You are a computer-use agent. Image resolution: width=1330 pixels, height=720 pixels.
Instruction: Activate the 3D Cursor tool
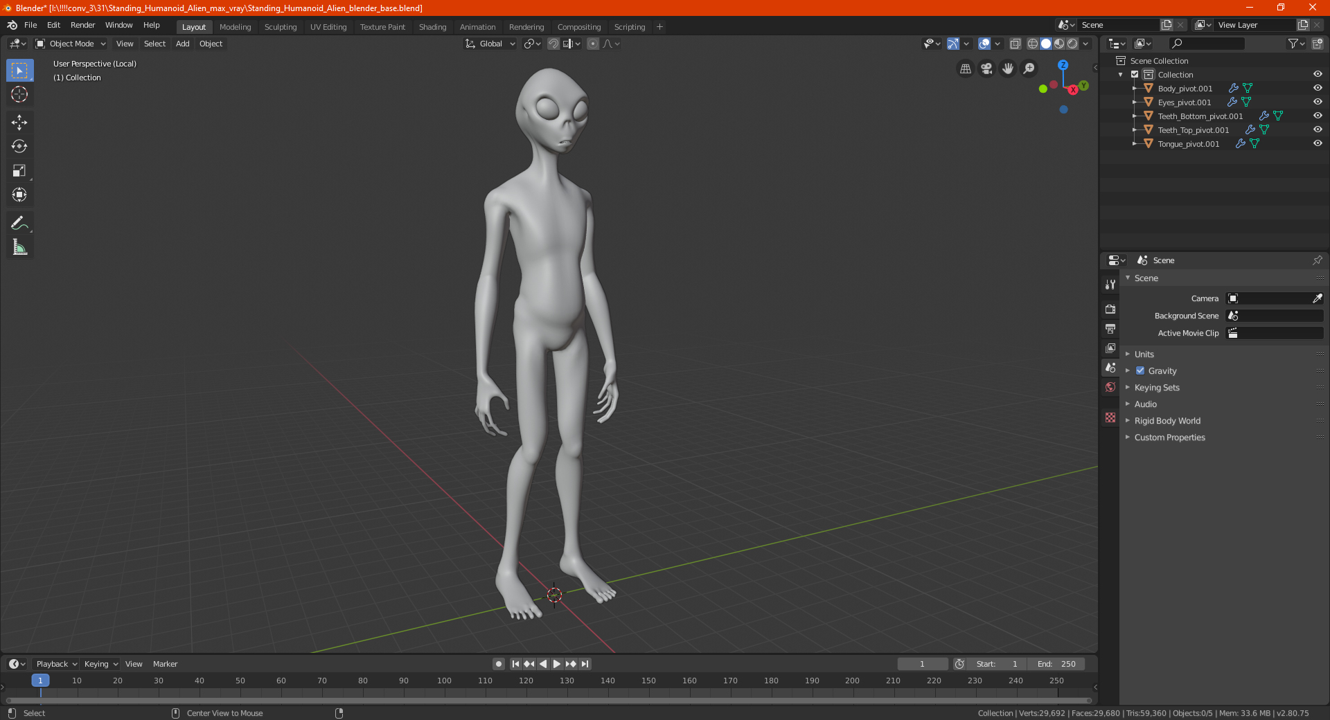(x=19, y=94)
